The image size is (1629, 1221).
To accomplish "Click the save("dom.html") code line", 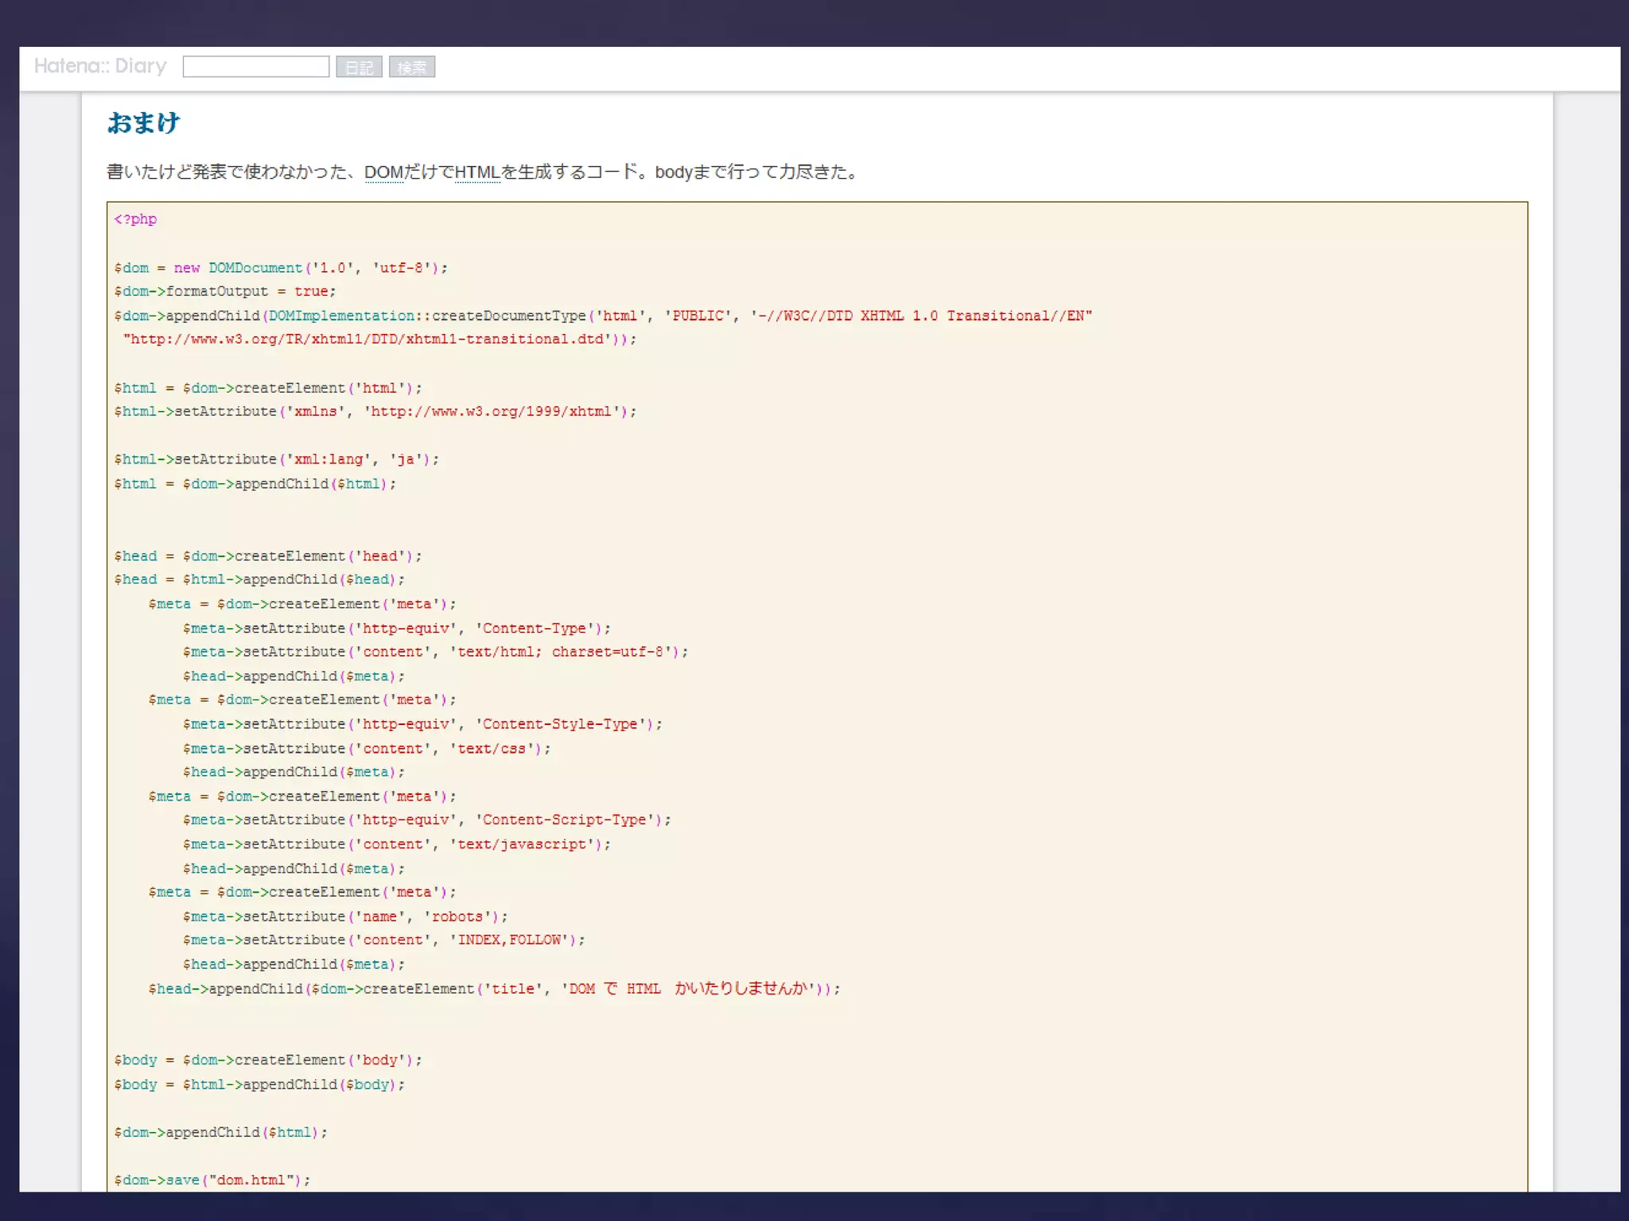I will pos(212,1180).
